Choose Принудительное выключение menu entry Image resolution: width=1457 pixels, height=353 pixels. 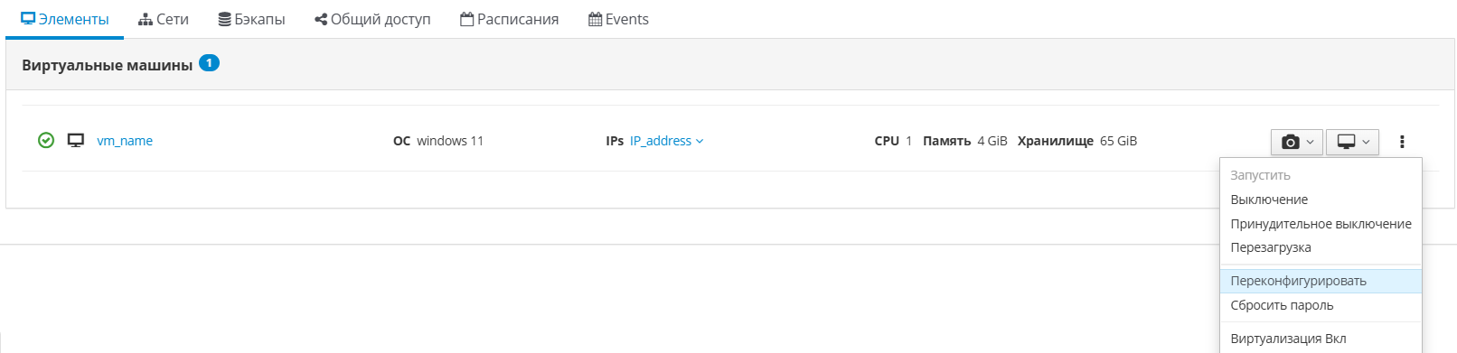1321,224
